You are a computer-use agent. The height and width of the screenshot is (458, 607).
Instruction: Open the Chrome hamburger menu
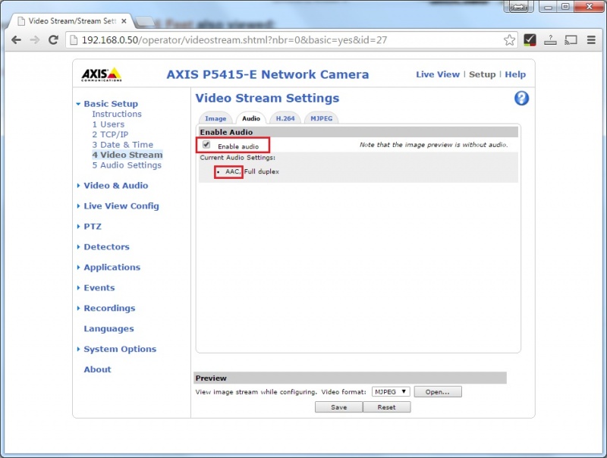tap(591, 39)
